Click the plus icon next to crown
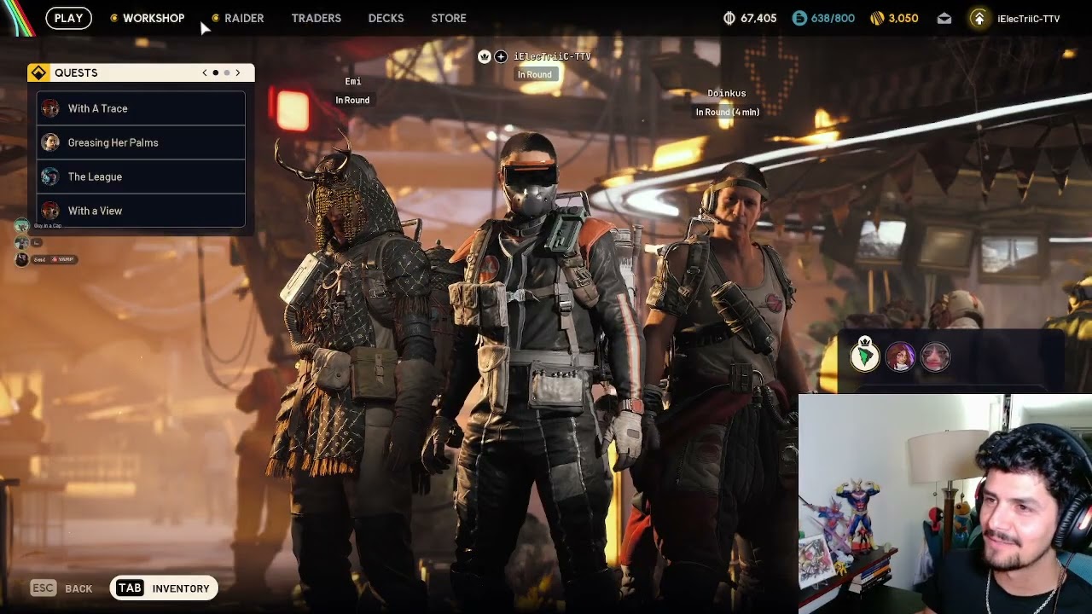The height and width of the screenshot is (614, 1092). (x=501, y=56)
